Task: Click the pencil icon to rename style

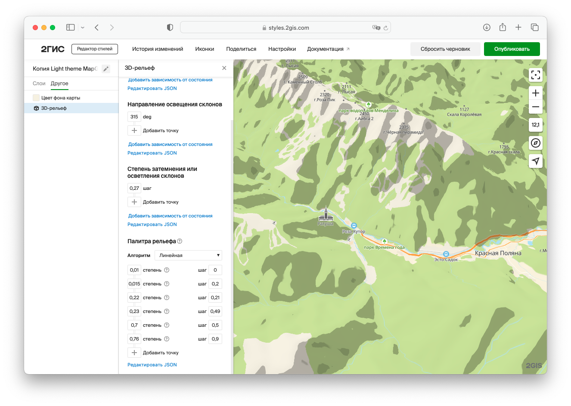Action: coord(106,69)
